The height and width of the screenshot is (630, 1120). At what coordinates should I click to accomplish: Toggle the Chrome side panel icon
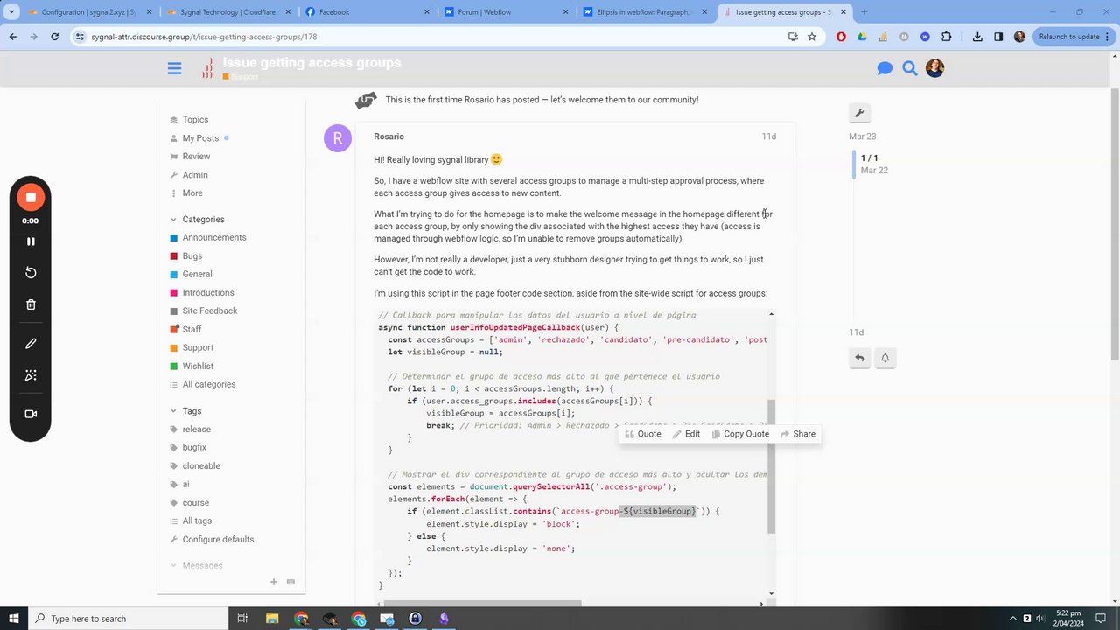[998, 37]
